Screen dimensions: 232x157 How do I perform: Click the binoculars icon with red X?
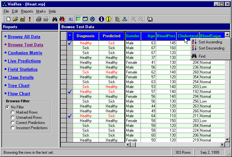62,19
